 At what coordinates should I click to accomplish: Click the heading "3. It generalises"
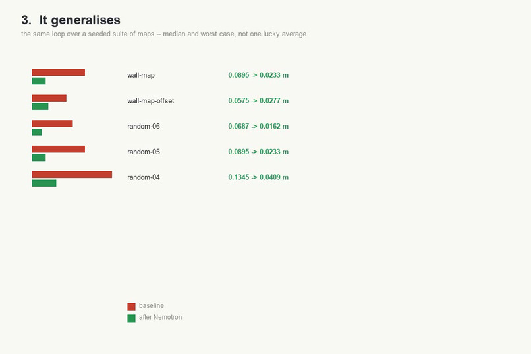[x=70, y=20]
